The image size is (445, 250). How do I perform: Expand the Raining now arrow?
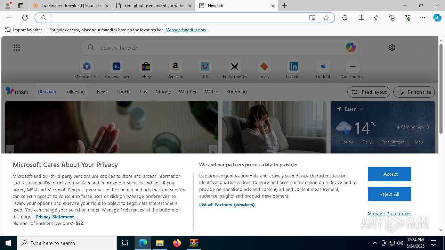(x=428, y=127)
